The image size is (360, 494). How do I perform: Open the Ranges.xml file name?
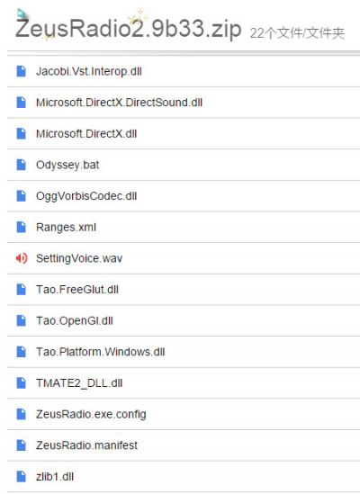coord(66,228)
